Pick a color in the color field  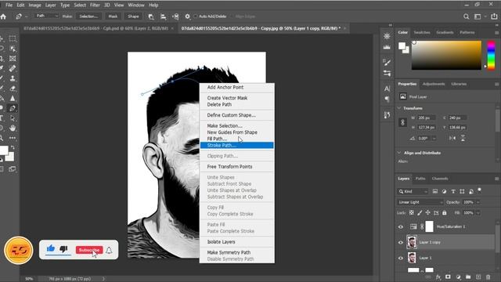click(446, 55)
